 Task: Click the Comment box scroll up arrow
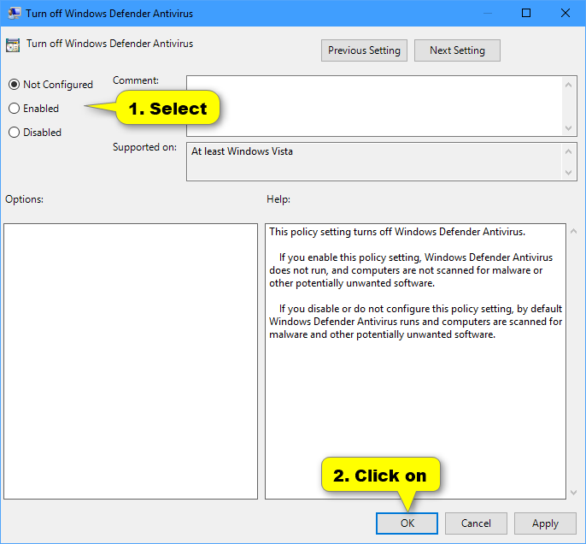(x=568, y=85)
